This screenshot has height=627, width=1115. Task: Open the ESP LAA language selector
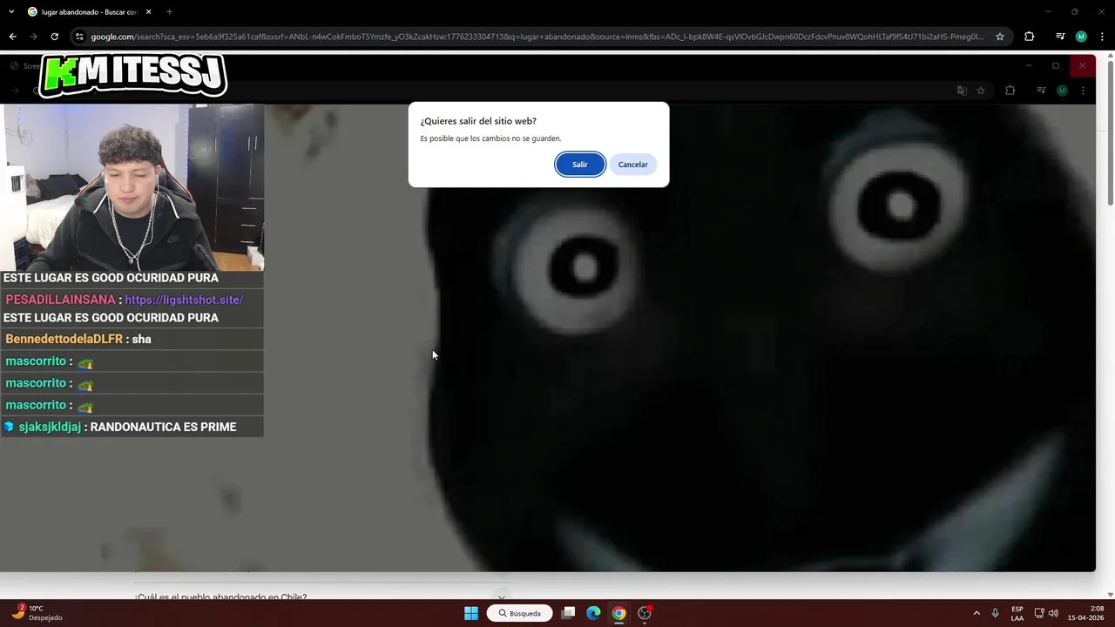click(x=1017, y=613)
